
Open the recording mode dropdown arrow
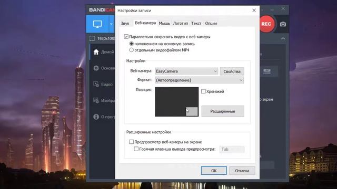tap(111, 24)
